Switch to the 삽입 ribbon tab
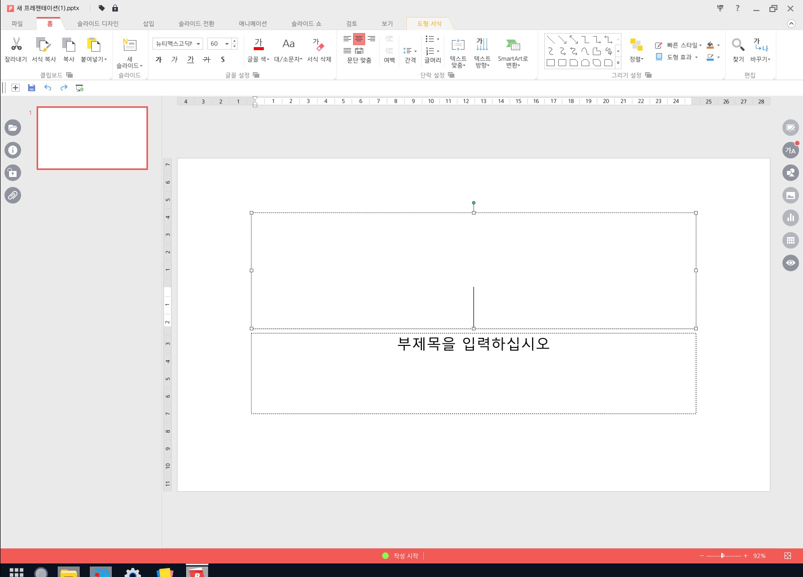This screenshot has height=577, width=803. click(148, 23)
